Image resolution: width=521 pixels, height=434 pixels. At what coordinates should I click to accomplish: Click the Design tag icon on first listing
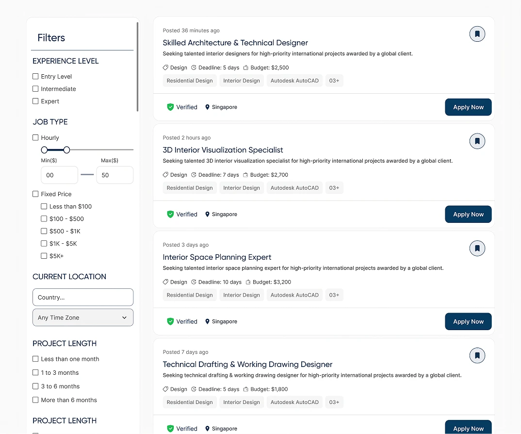tap(166, 68)
